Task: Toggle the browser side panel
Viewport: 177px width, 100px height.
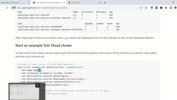Action: click(x=171, y=8)
